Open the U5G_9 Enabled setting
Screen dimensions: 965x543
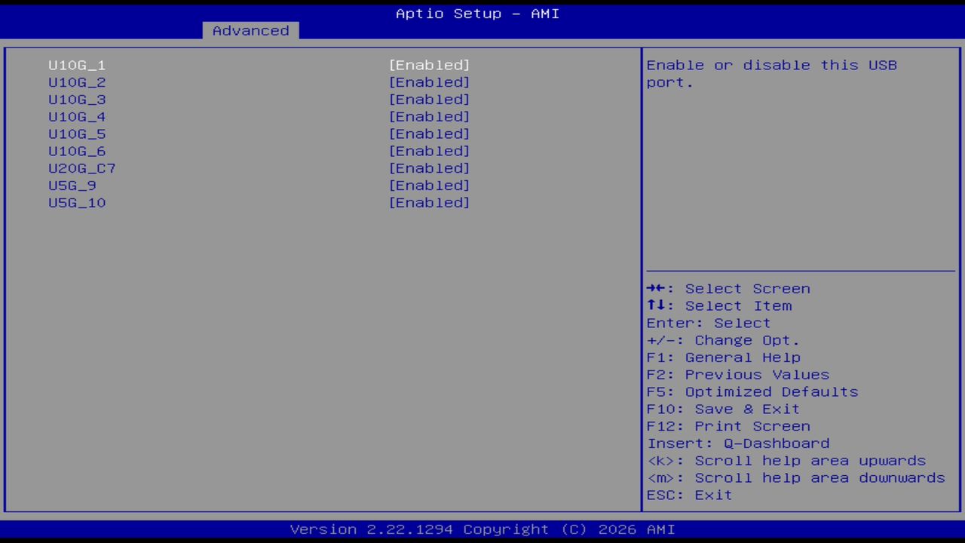[429, 185]
